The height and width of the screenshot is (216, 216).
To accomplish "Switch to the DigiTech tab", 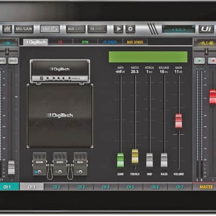I will [36, 42].
